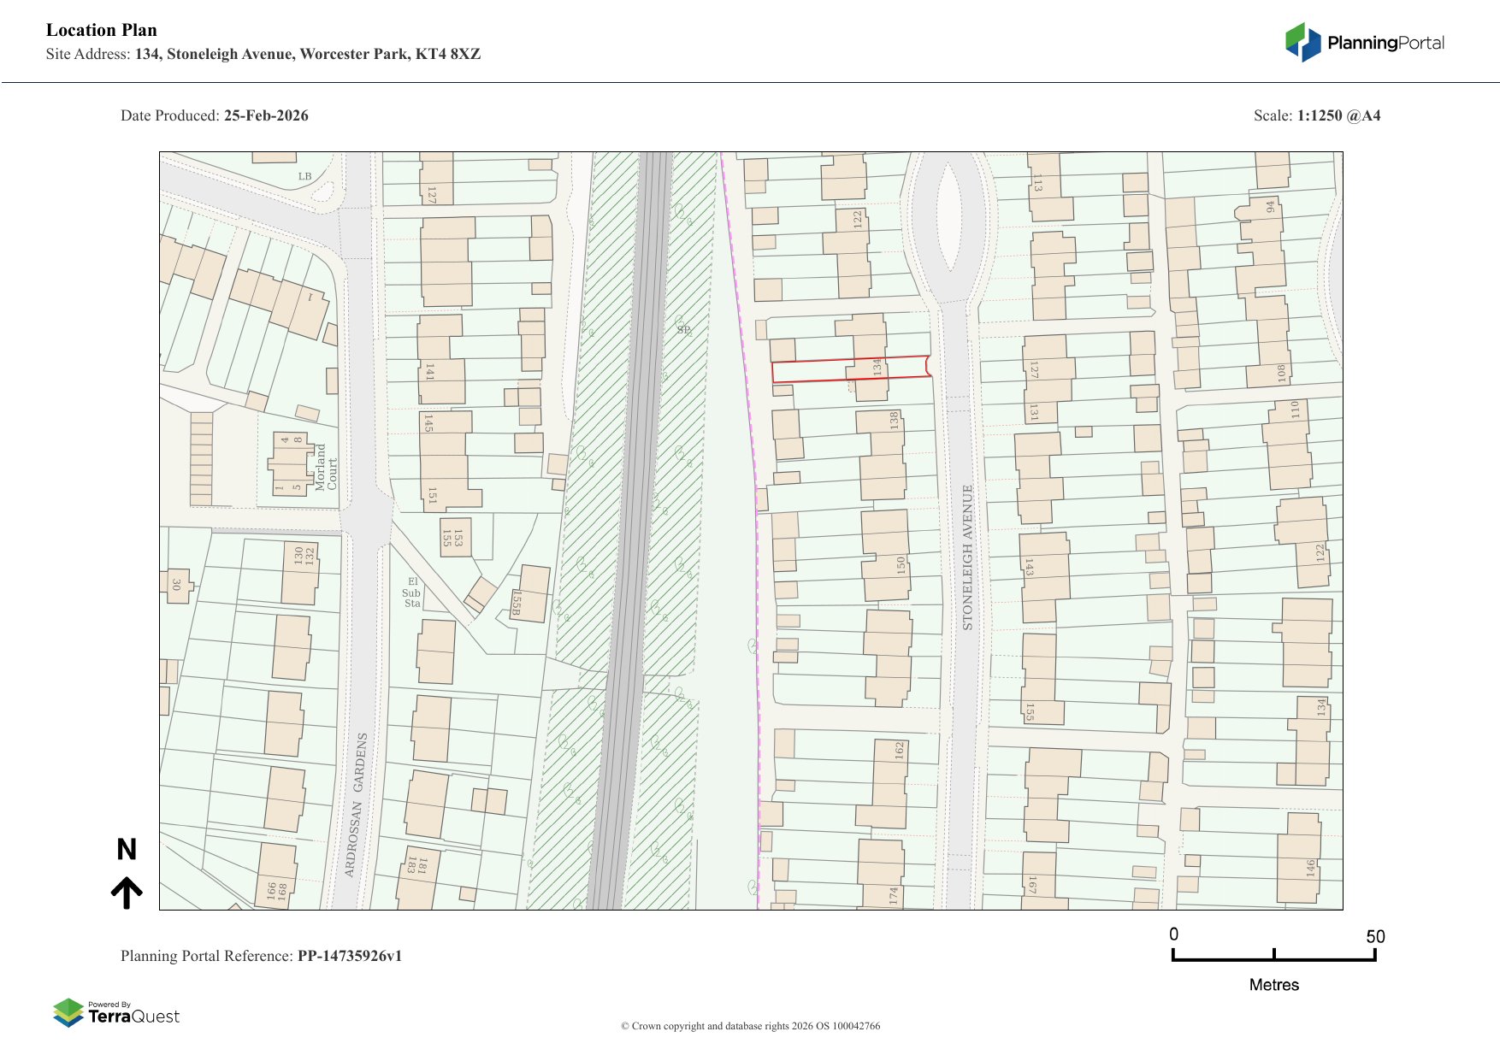The width and height of the screenshot is (1500, 1061).
Task: Click the Location Plan title heading
Action: pos(102,30)
